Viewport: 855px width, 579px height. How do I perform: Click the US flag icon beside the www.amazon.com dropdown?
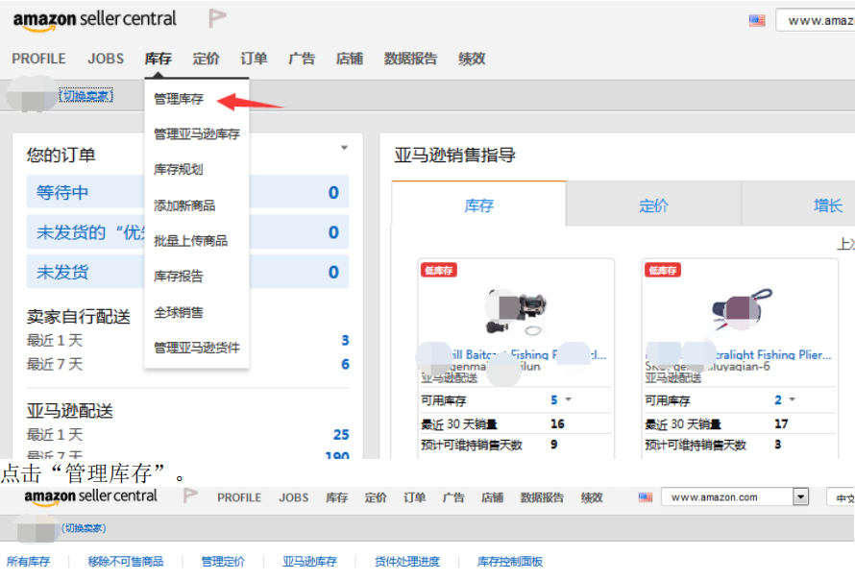646,497
